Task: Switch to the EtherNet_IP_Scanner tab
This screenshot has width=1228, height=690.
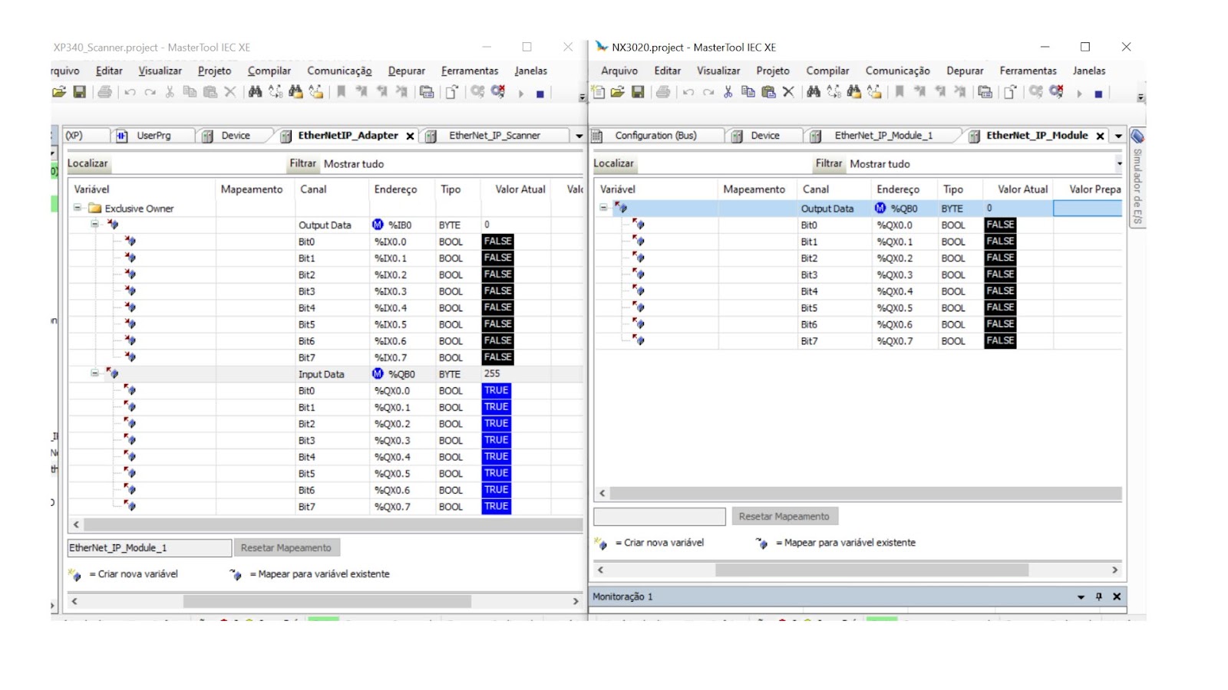Action: (494, 136)
